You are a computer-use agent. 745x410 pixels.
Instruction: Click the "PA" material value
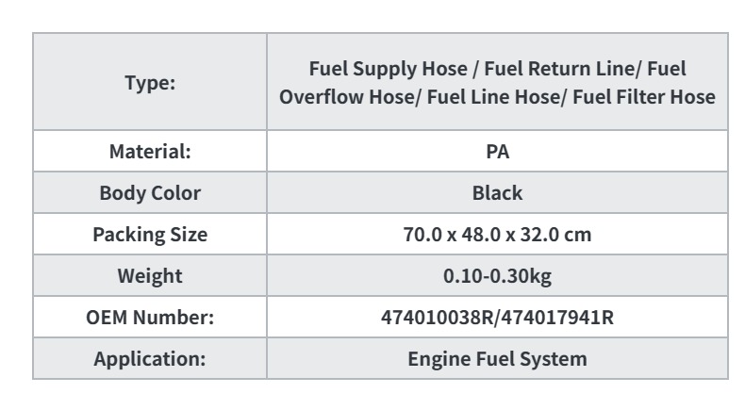[497, 152]
